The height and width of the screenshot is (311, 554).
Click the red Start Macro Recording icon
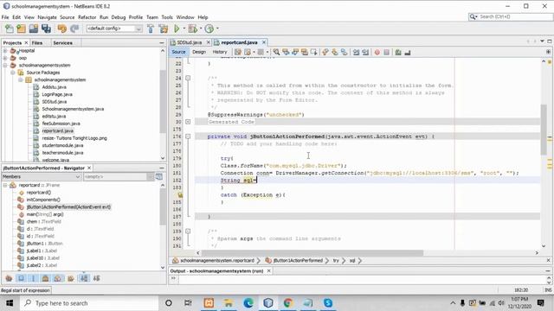point(377,52)
